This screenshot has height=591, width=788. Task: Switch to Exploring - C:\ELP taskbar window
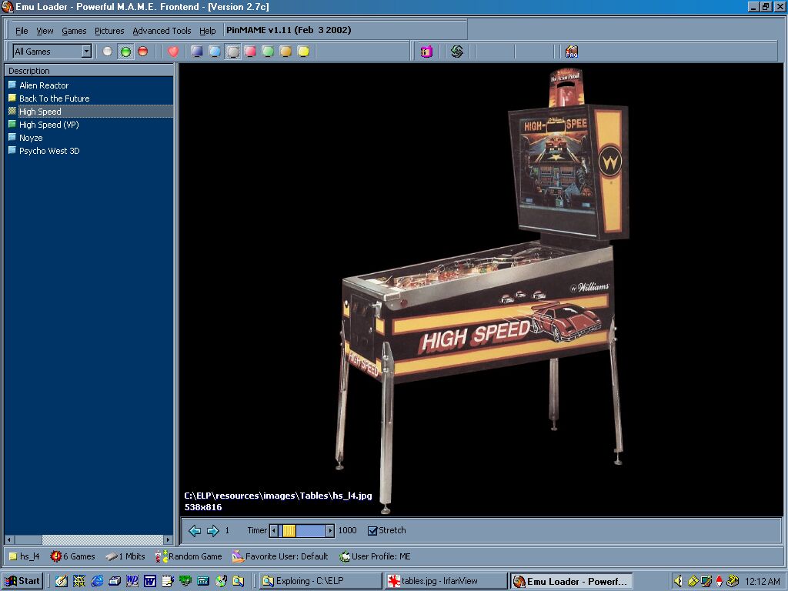point(320,582)
